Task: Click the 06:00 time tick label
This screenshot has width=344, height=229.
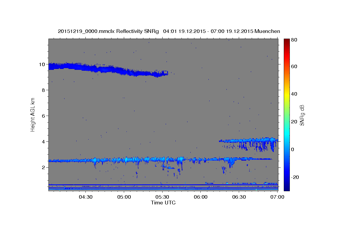Action: pyautogui.click(x=201, y=197)
